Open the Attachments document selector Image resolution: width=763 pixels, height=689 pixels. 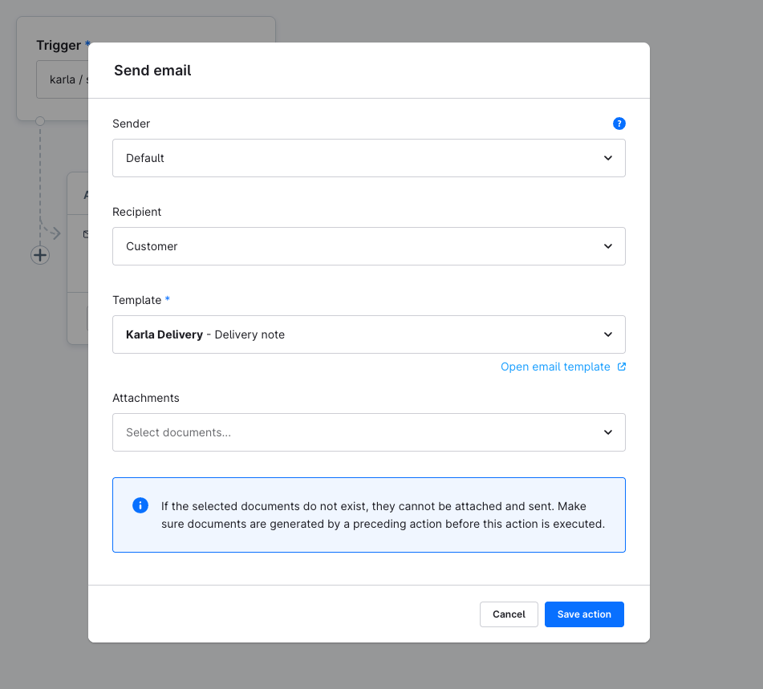(369, 432)
